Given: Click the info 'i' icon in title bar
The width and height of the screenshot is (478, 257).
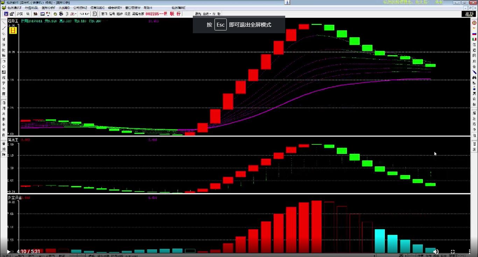Looking at the screenshot, I should pos(287,2).
